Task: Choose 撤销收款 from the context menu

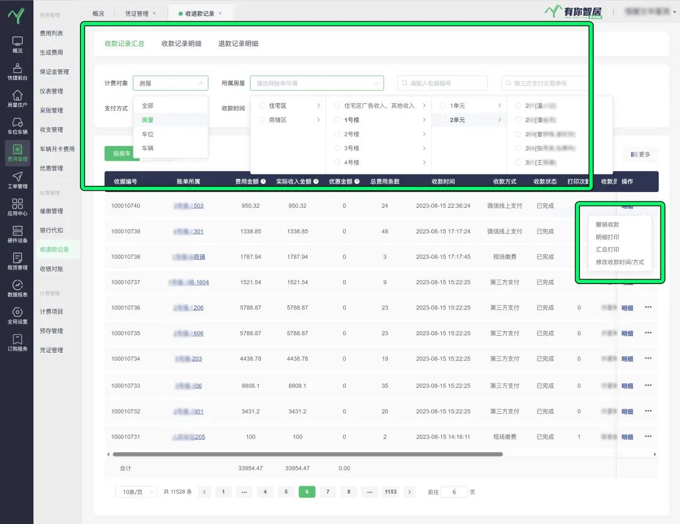Action: click(x=607, y=225)
